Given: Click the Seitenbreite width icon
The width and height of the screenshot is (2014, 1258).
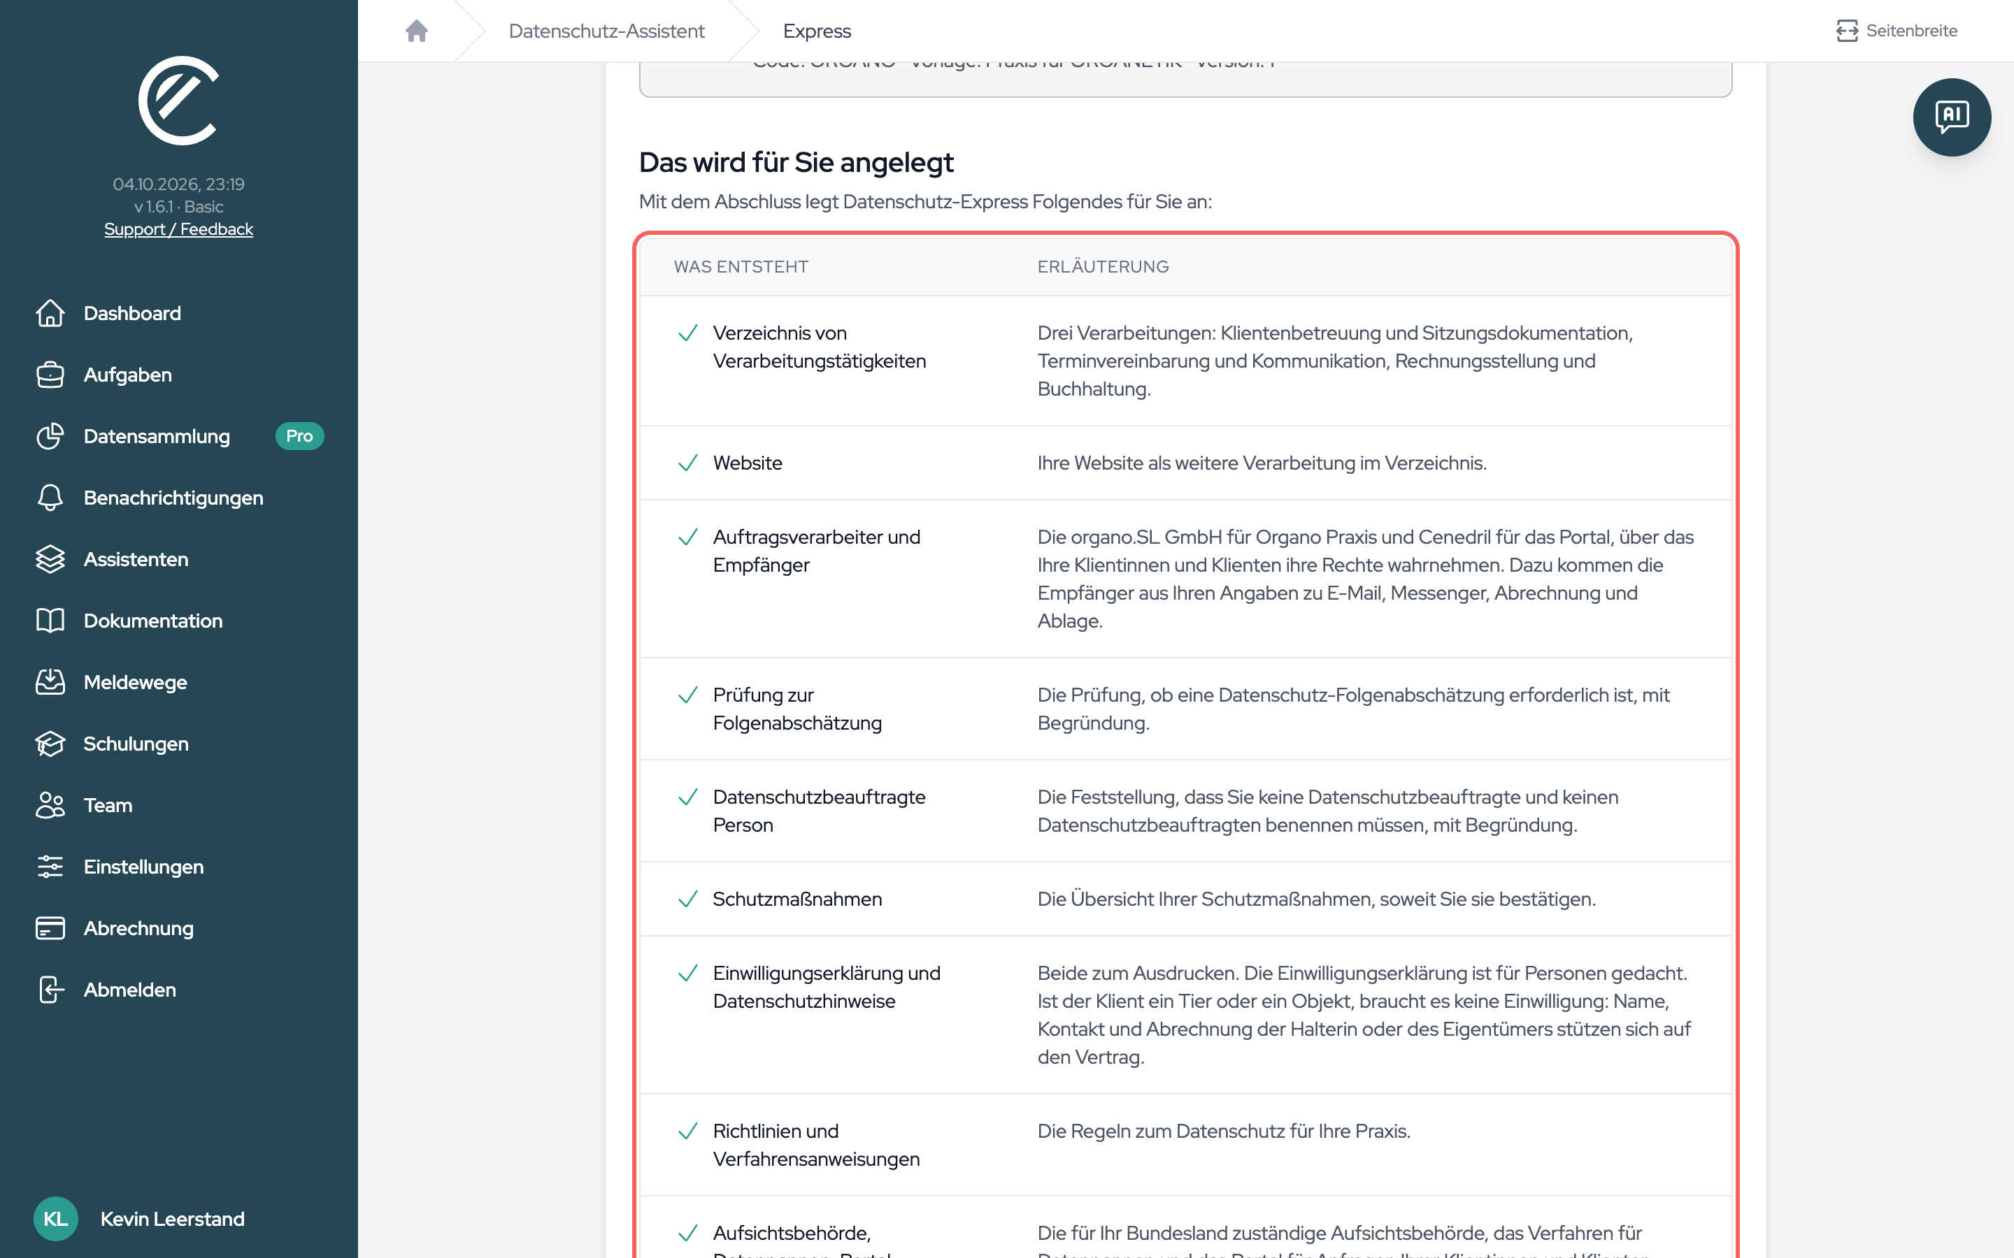Looking at the screenshot, I should pyautogui.click(x=1847, y=31).
